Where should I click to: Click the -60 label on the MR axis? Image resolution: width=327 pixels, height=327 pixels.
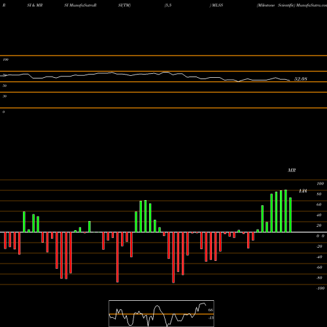coord(319,267)
